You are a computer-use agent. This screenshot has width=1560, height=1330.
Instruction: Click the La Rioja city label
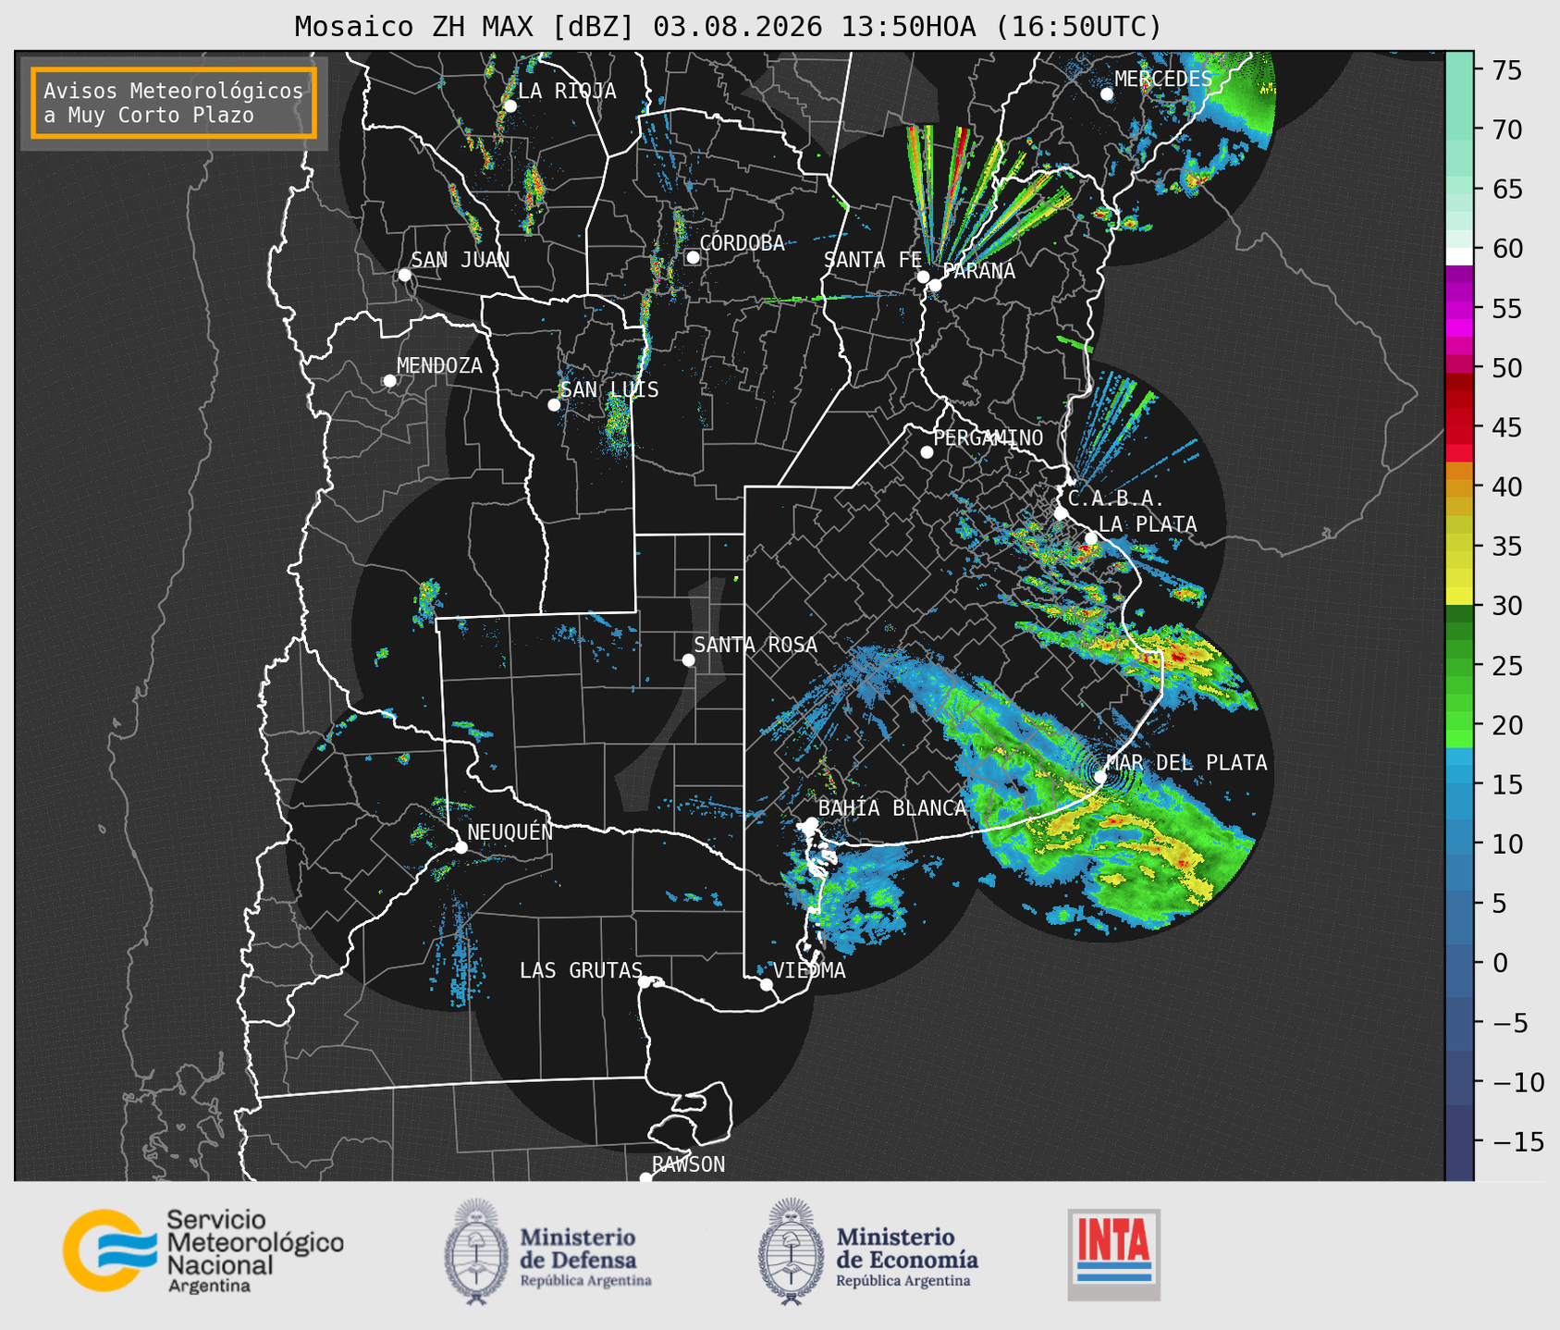tap(567, 91)
